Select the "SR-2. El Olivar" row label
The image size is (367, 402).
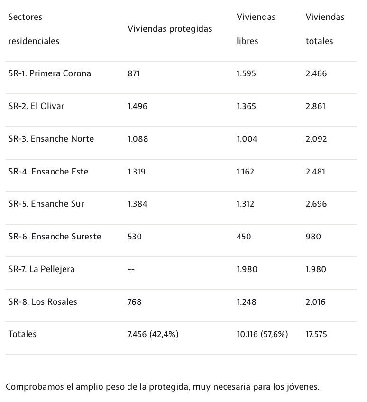click(x=36, y=106)
